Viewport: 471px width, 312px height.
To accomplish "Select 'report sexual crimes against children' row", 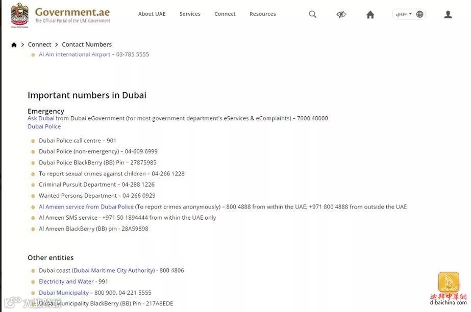I will [112, 173].
